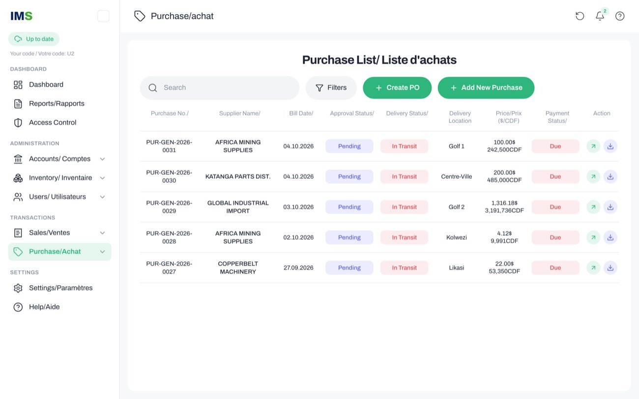
Task: Click Due payment badge for PUR-GEN-2026-0029
Action: click(555, 207)
